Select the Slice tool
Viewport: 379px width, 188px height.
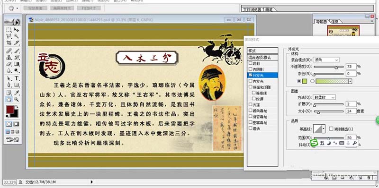[x=17, y=43]
